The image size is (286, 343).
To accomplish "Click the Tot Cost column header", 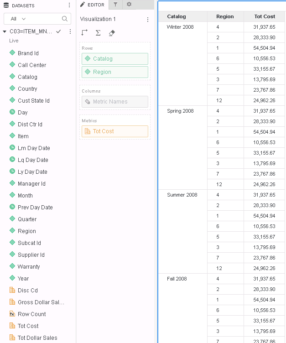I will coord(265,16).
